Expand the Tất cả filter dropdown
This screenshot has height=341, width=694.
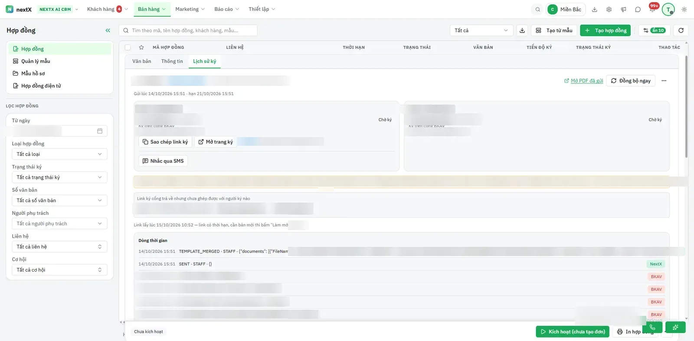tap(481, 30)
